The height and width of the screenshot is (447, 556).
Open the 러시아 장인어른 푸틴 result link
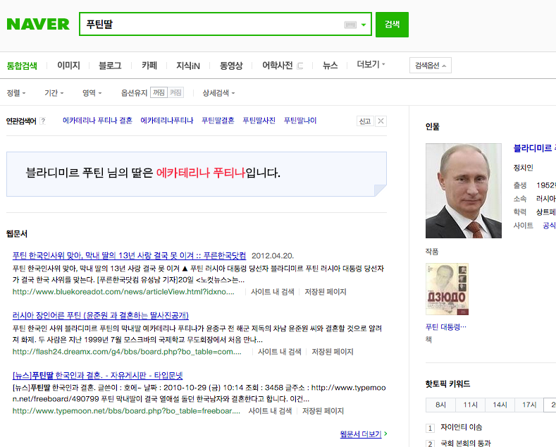pyautogui.click(x=100, y=315)
